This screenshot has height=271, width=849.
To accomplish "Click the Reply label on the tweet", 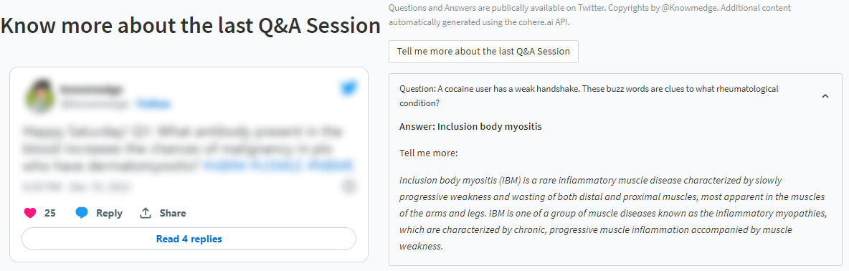I will 110,213.
